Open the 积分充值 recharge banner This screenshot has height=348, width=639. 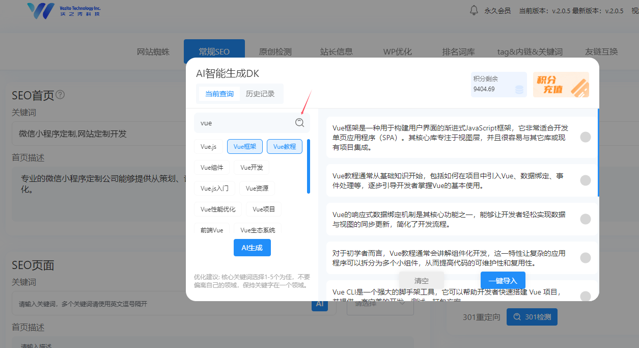pyautogui.click(x=561, y=85)
